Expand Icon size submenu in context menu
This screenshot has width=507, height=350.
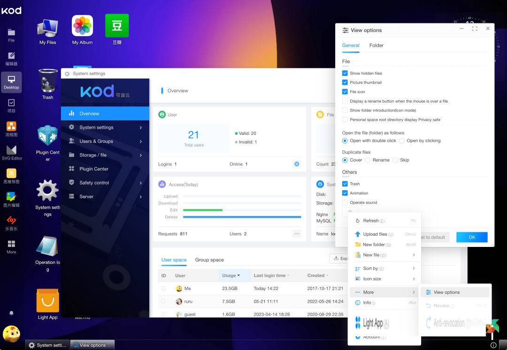point(384,279)
